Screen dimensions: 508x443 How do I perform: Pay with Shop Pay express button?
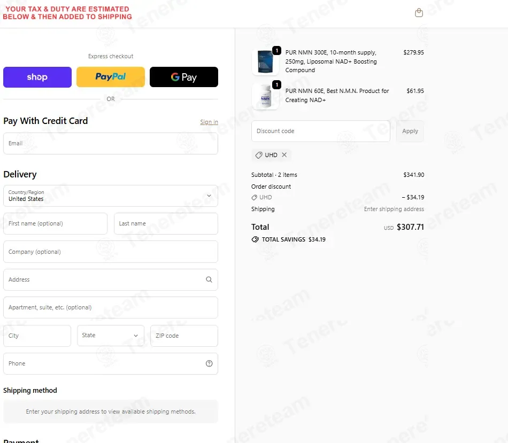tap(37, 77)
